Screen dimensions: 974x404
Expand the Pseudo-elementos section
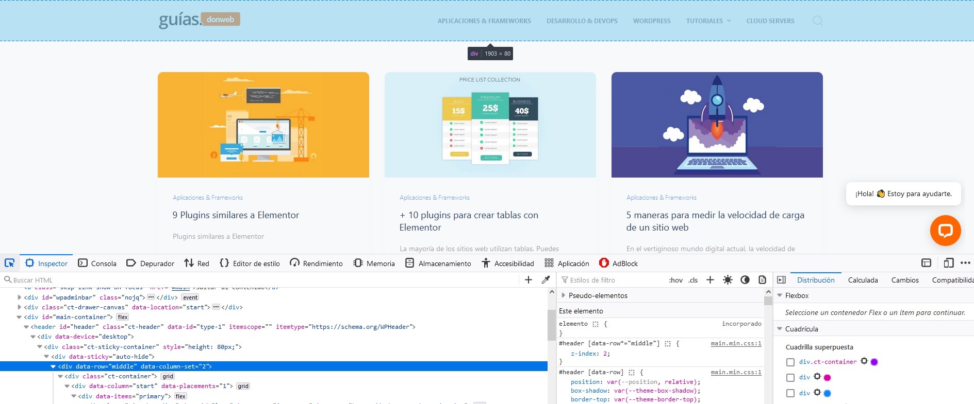[564, 295]
